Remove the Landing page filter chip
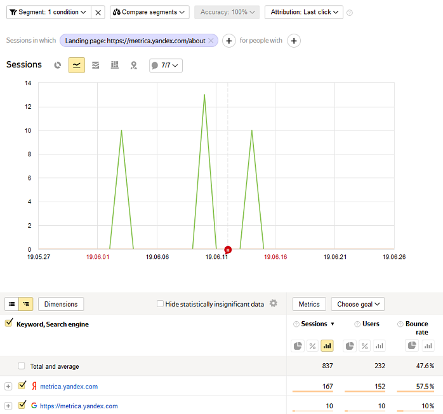The image size is (443, 414). point(211,41)
